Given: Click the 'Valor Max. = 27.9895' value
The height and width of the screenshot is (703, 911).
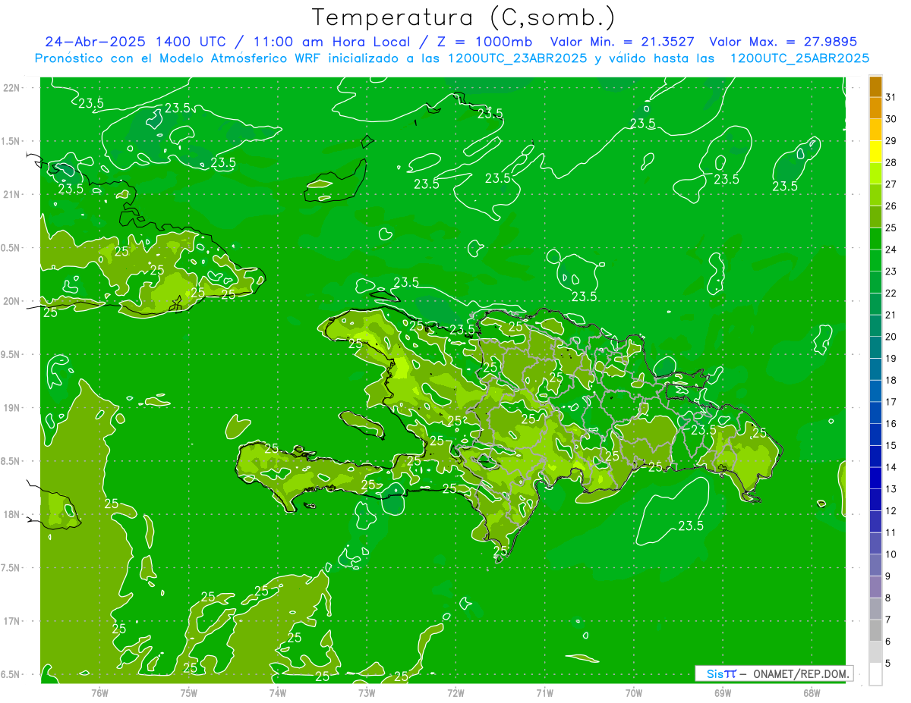Looking at the screenshot, I should (x=783, y=42).
